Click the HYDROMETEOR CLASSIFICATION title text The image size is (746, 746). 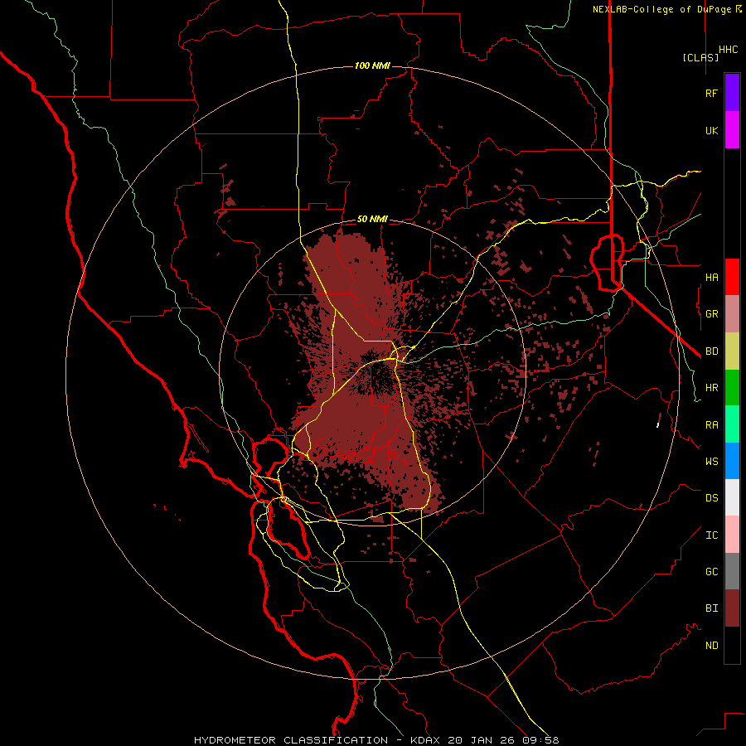click(291, 740)
